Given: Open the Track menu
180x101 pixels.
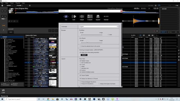Looking at the screenshot, I should (12, 3).
